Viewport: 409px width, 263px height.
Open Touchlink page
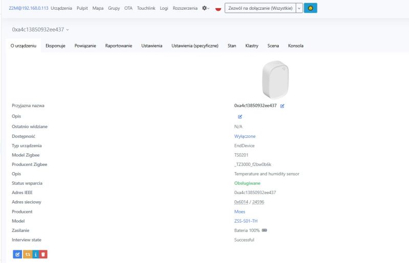click(146, 8)
